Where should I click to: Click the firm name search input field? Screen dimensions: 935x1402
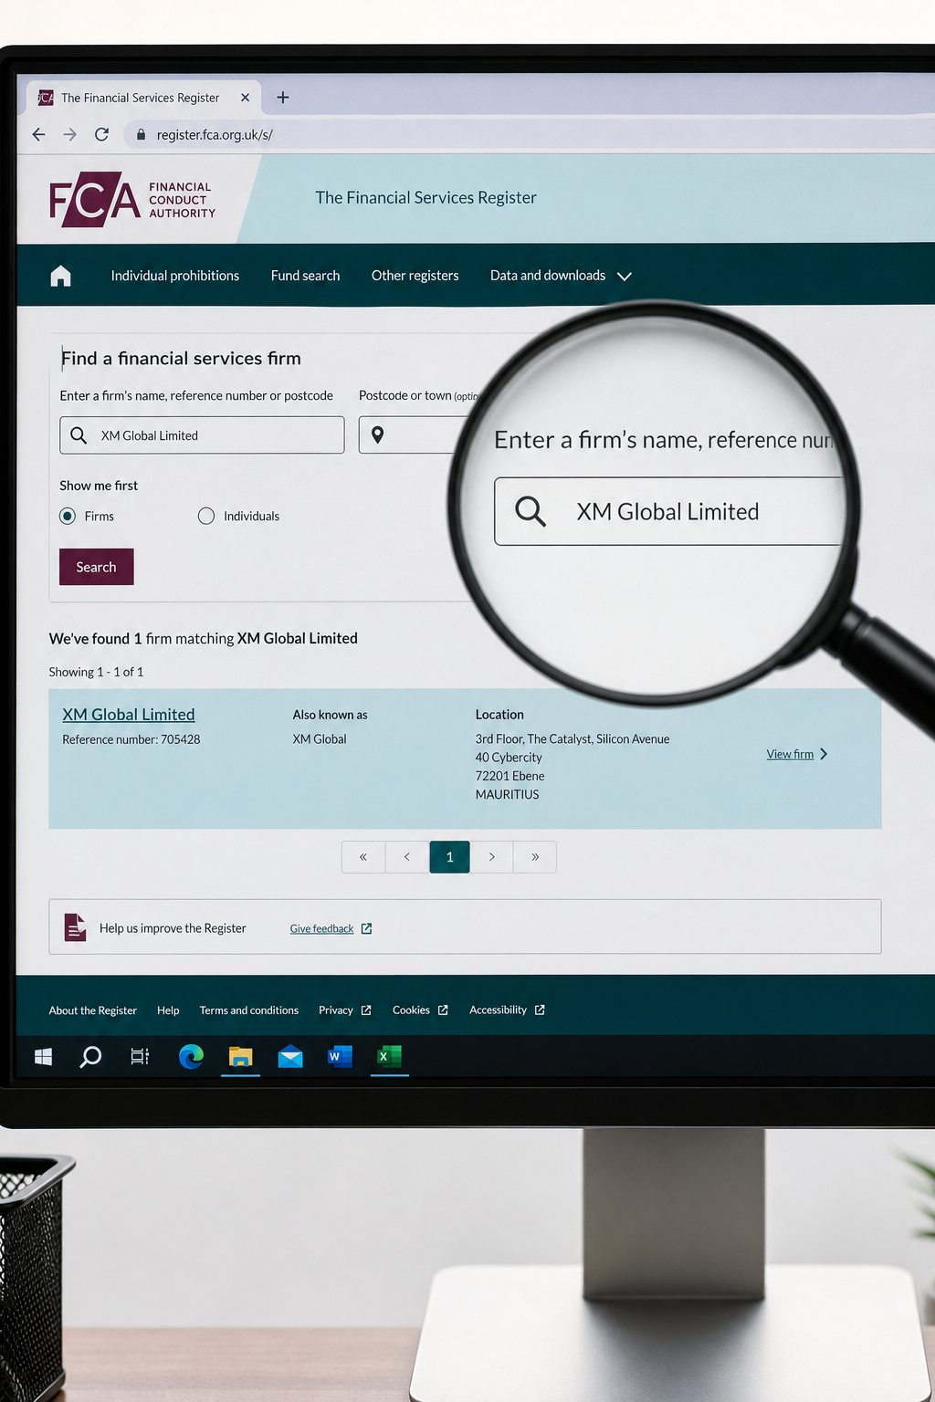202,435
